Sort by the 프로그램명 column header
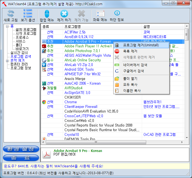192x178 pixels. pos(102,27)
